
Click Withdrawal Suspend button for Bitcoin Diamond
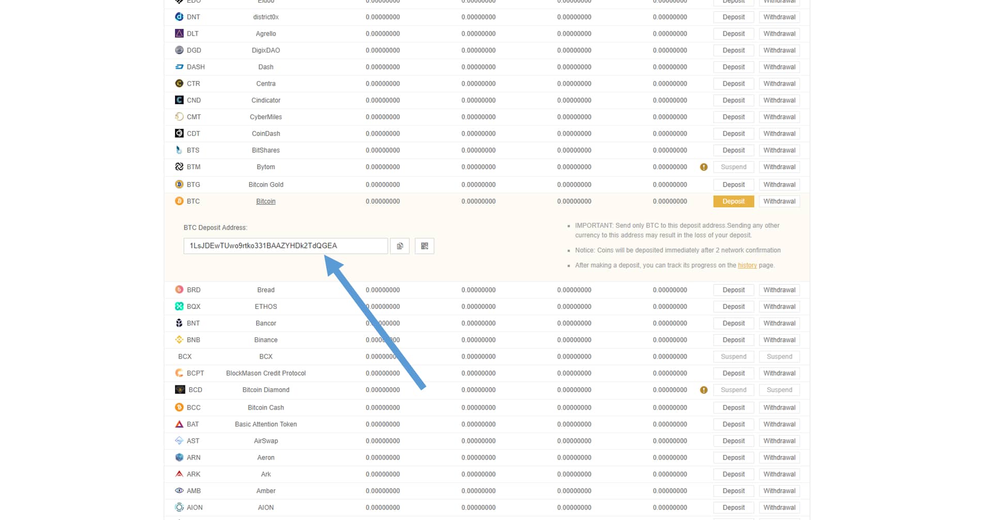[780, 390]
